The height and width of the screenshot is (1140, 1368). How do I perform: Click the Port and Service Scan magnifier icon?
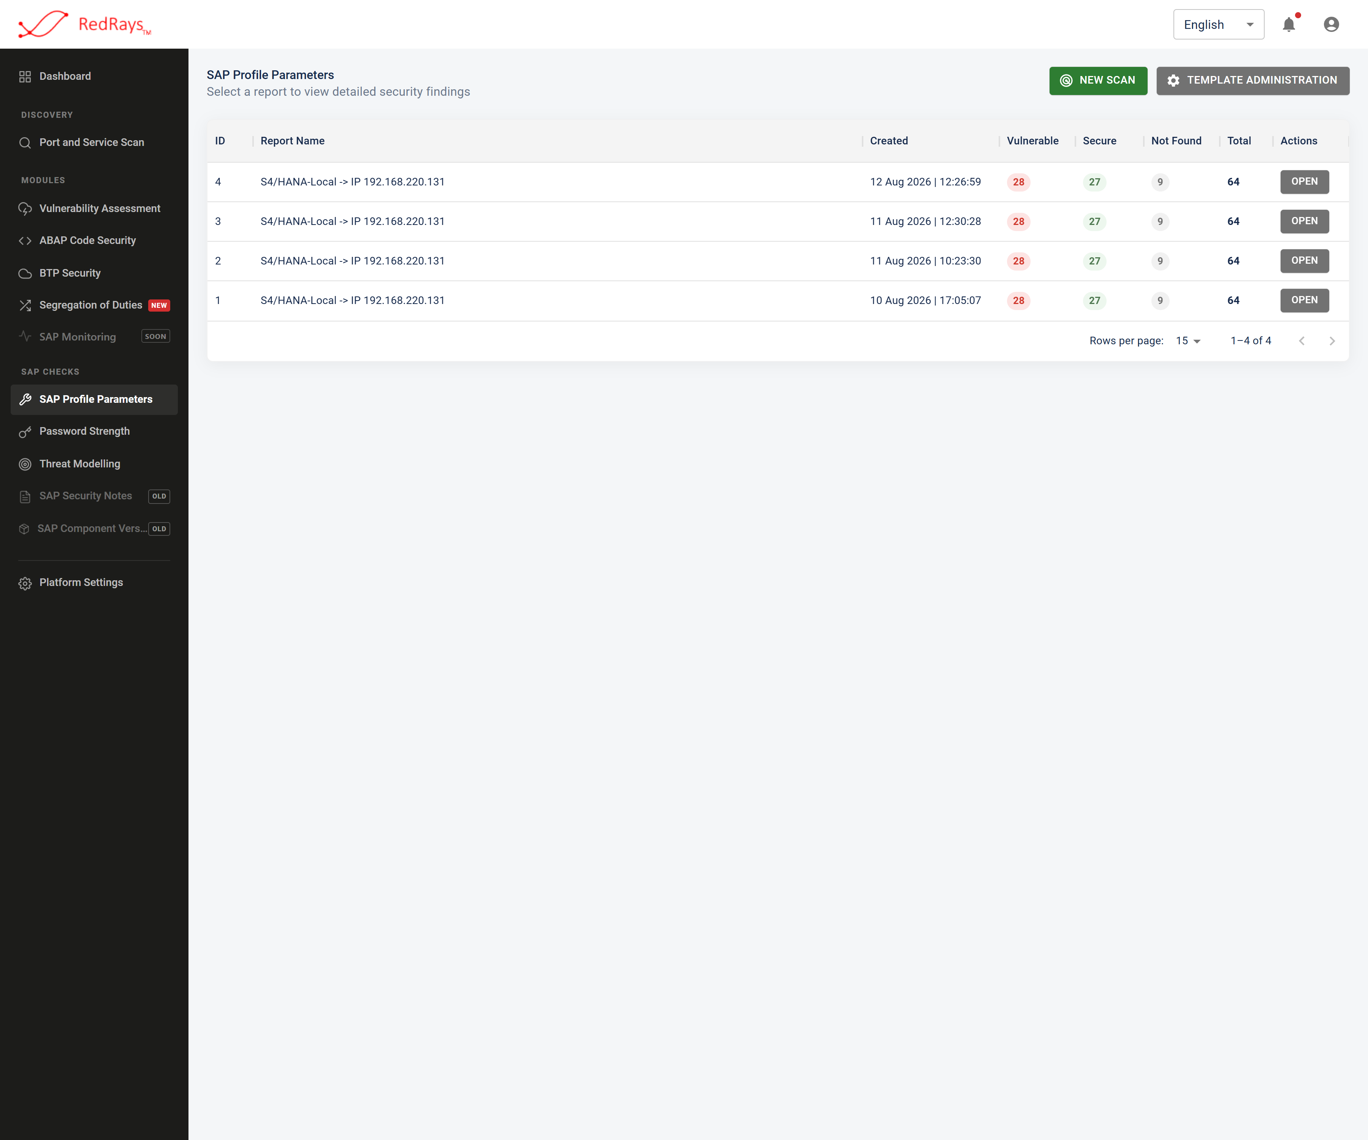coord(25,142)
